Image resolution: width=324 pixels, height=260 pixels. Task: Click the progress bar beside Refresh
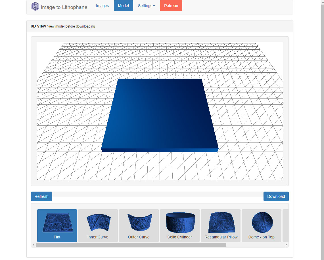[158, 195]
